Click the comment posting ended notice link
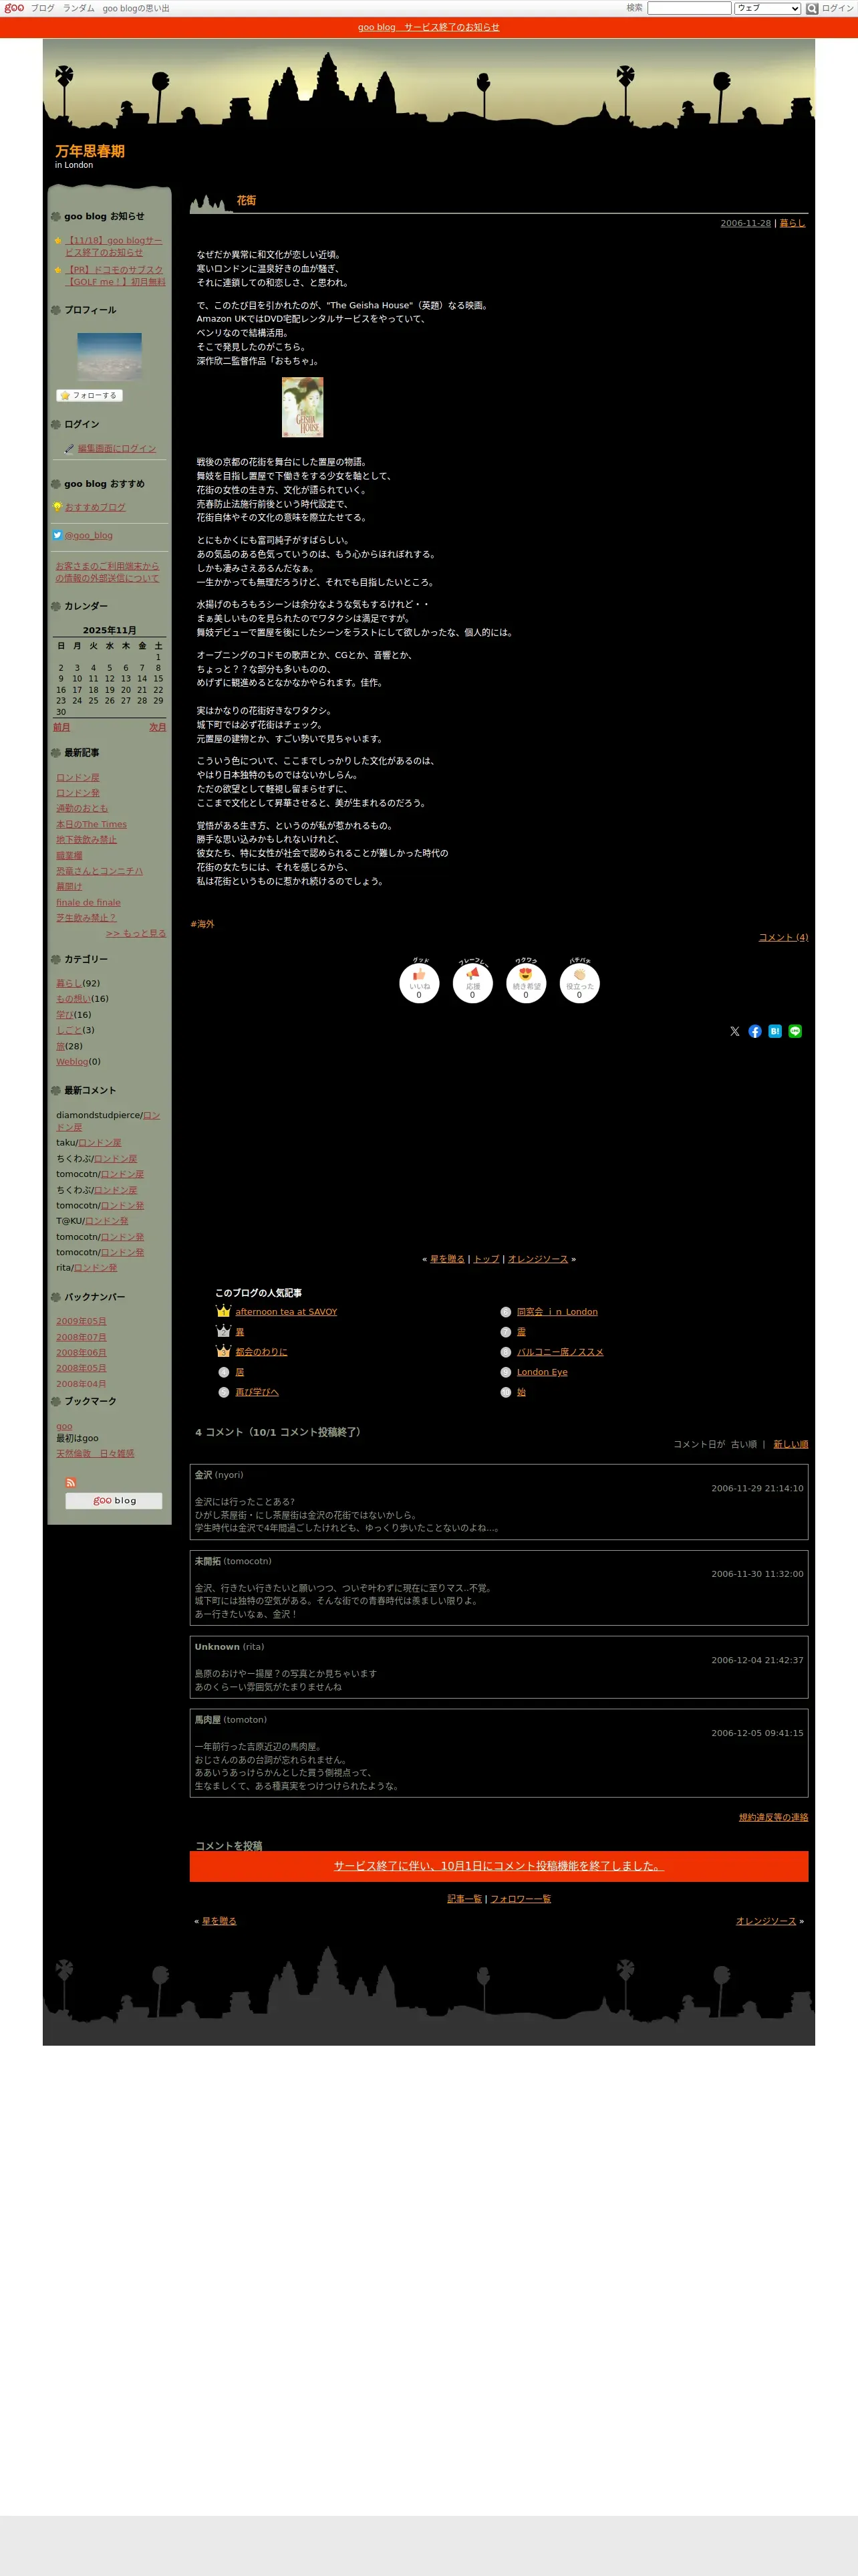 point(498,1866)
